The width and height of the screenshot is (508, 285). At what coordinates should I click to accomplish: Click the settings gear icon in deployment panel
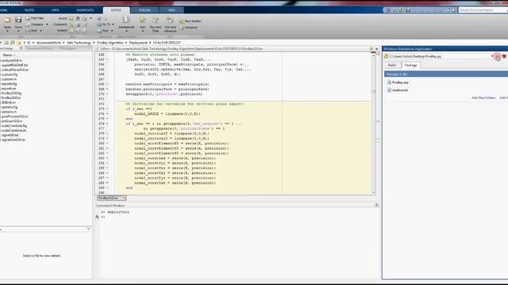pyautogui.click(x=504, y=56)
